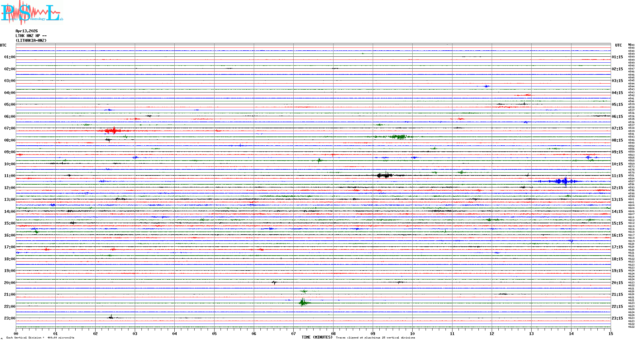The image size is (636, 342).
Task: Click the green burst between minutes 09 and 10
Action: 399,137
